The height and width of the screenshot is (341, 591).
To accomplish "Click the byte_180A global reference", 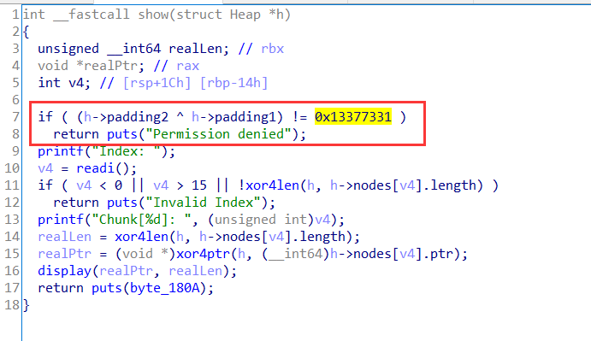I will coord(164,288).
